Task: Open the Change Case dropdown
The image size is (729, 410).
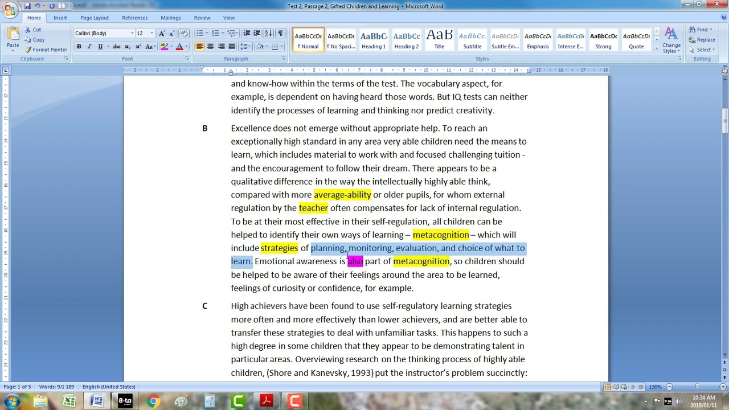Action: [151, 47]
